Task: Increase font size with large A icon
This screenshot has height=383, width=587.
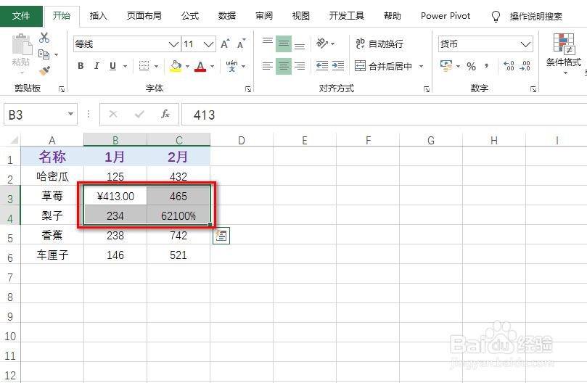Action: (x=225, y=44)
